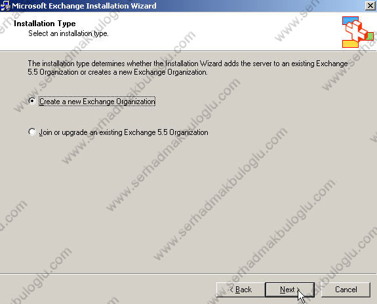This screenshot has width=377, height=304.
Task: Click the blank white area of the header banner
Action: pos(216,31)
